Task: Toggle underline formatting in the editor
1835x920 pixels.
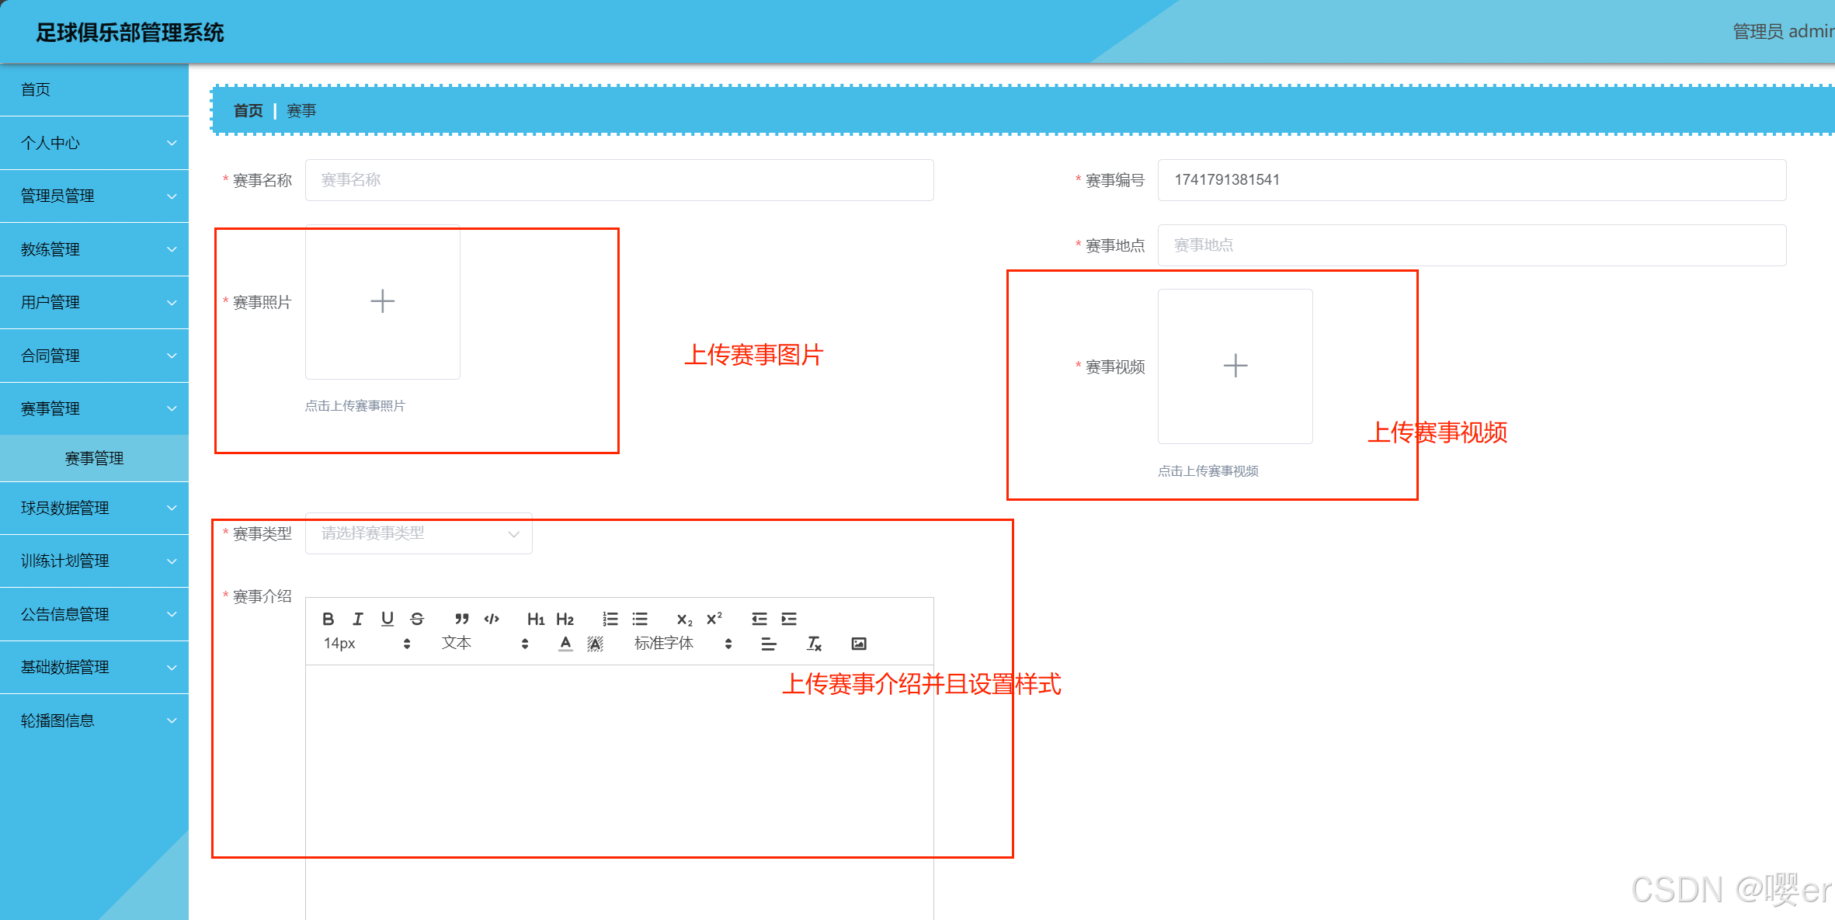Action: [x=387, y=619]
